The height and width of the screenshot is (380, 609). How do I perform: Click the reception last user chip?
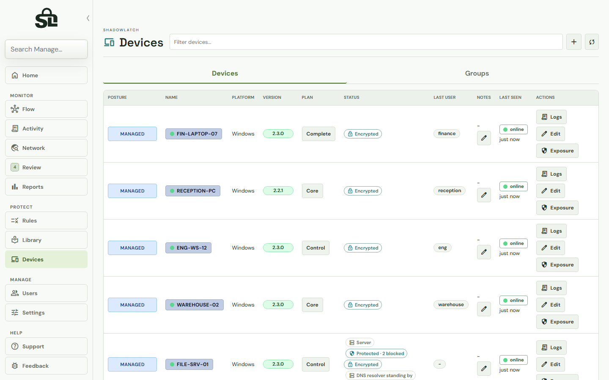coord(450,191)
